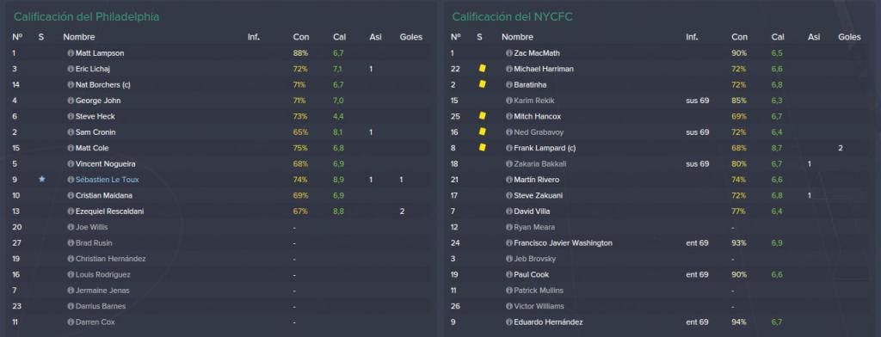Click the star icon for Sébastien Le Toux

pos(42,180)
